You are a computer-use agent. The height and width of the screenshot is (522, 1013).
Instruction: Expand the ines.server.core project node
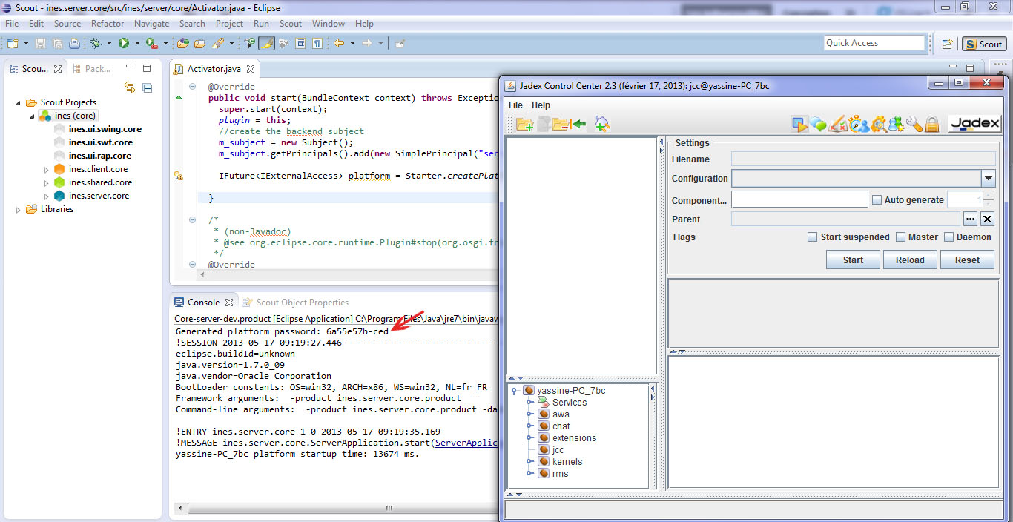pos(47,196)
